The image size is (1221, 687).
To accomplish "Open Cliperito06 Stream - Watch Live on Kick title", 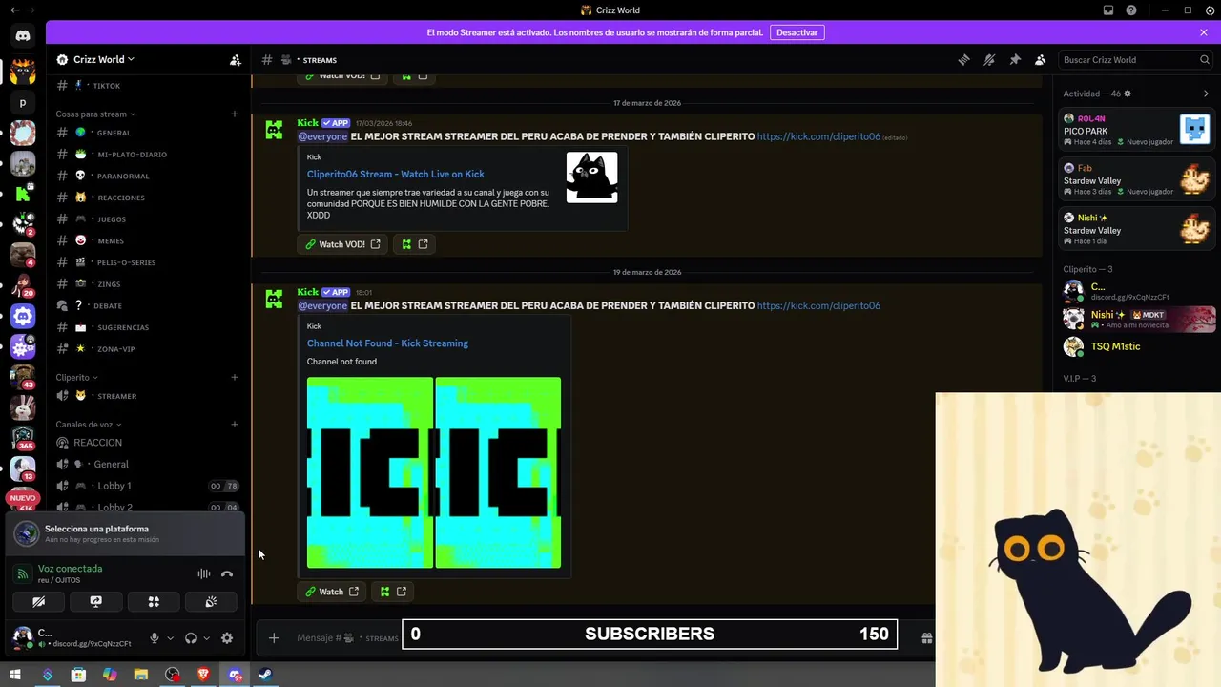I will click(x=396, y=174).
